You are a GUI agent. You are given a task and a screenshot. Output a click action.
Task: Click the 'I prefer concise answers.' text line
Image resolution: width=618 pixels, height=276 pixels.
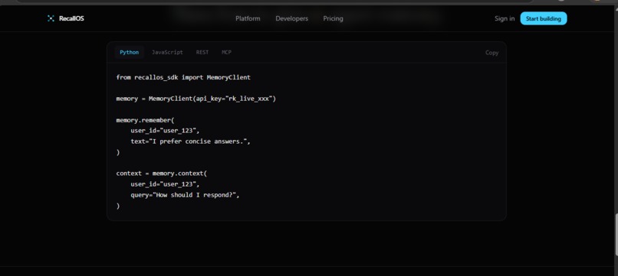point(191,141)
